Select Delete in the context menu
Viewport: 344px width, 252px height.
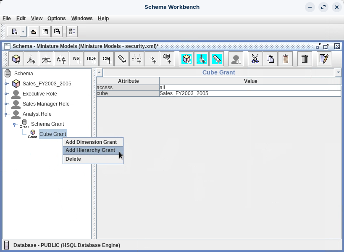(x=73, y=159)
